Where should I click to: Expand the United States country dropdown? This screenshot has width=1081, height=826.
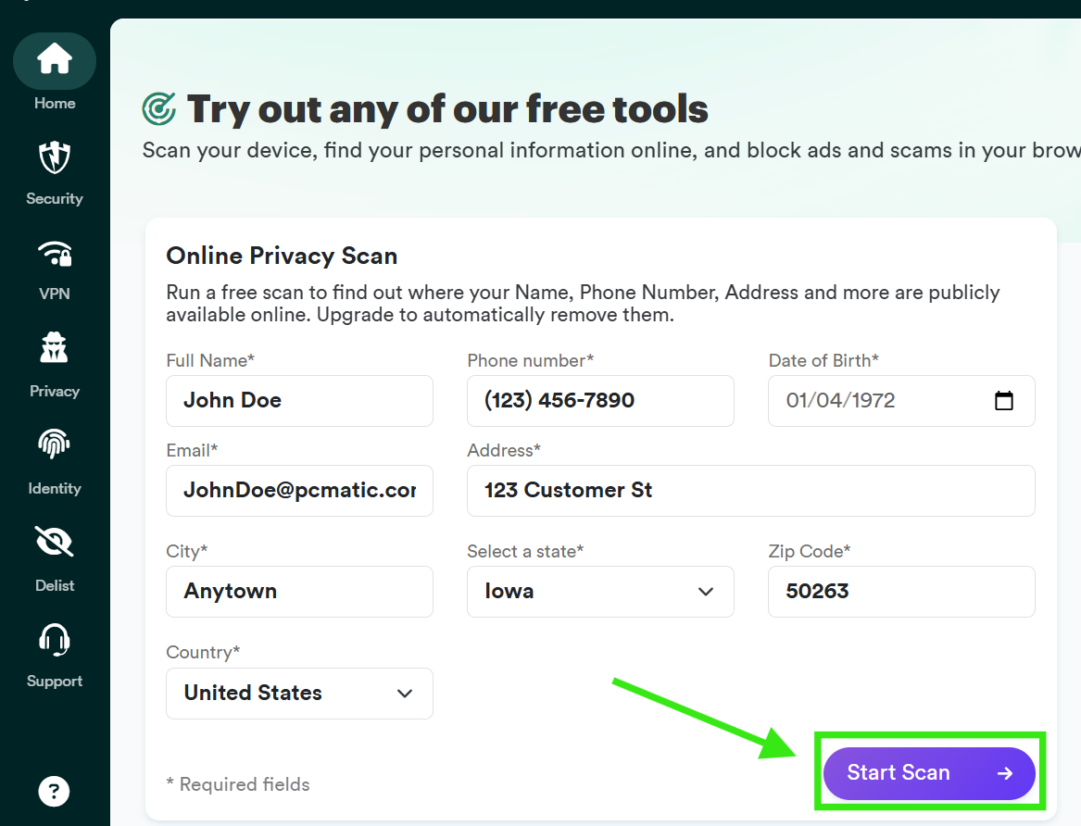pyautogui.click(x=299, y=693)
